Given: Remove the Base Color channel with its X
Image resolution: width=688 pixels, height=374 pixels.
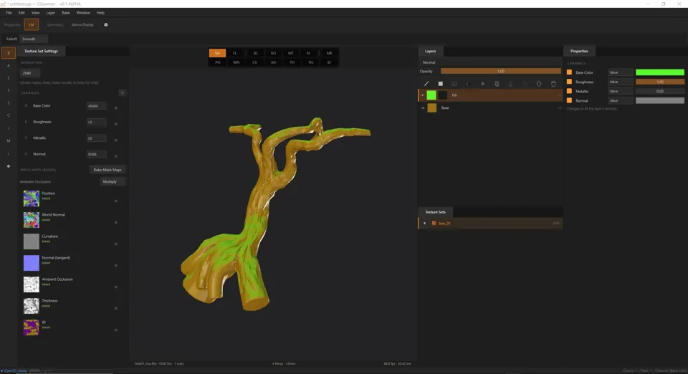Looking at the screenshot, I should (x=116, y=108).
